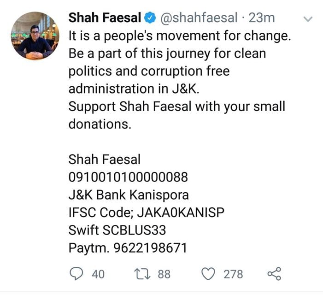Like the tweet with the heart icon
The image size is (323, 295).
[209, 274]
